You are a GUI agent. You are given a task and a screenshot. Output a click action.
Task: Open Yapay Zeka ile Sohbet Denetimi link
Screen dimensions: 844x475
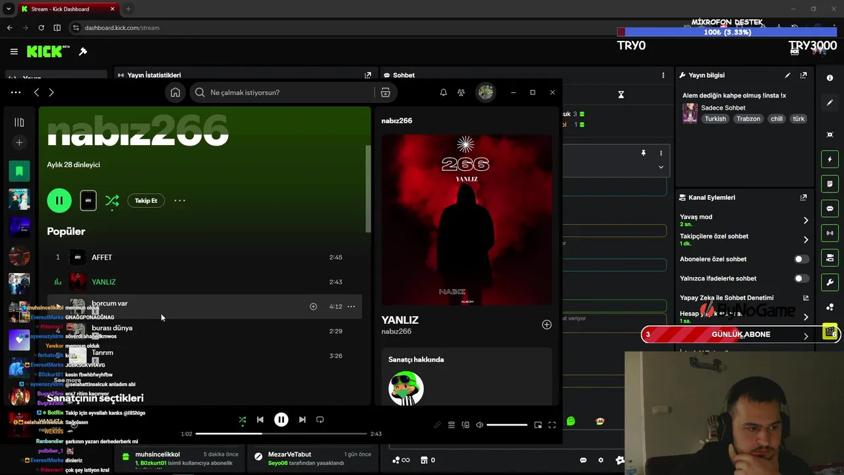pos(805,298)
